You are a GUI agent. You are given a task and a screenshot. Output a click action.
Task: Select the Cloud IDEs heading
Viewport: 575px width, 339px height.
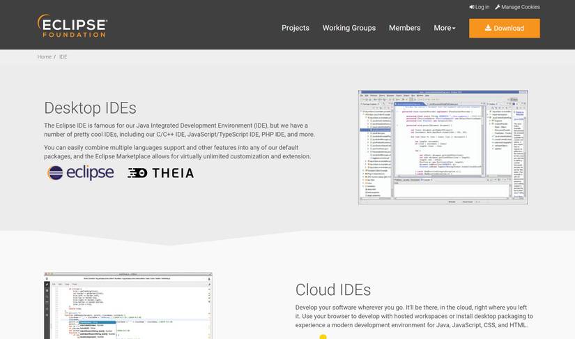click(333, 290)
